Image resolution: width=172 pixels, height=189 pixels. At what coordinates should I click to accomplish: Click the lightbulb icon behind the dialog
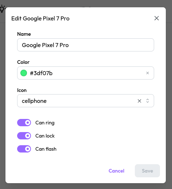click(x=2, y=9)
